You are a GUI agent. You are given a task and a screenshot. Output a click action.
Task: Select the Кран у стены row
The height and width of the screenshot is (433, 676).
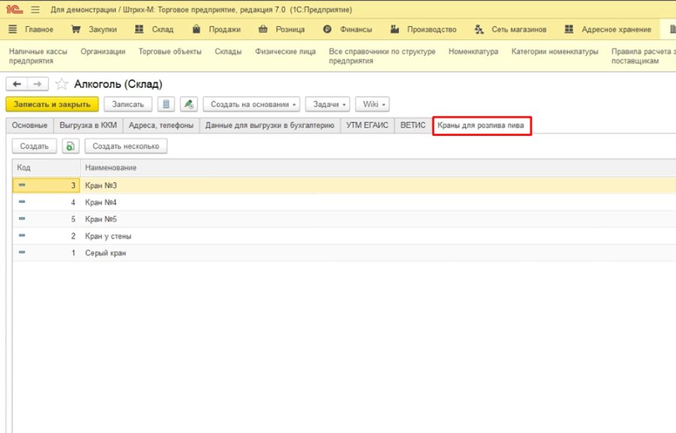[344, 236]
